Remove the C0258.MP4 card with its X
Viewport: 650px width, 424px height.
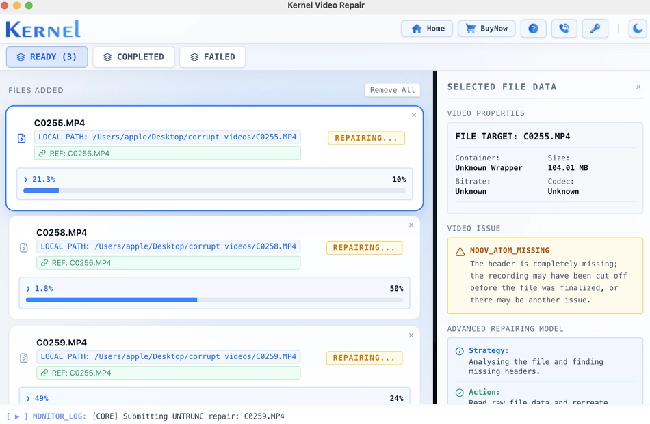(x=411, y=225)
